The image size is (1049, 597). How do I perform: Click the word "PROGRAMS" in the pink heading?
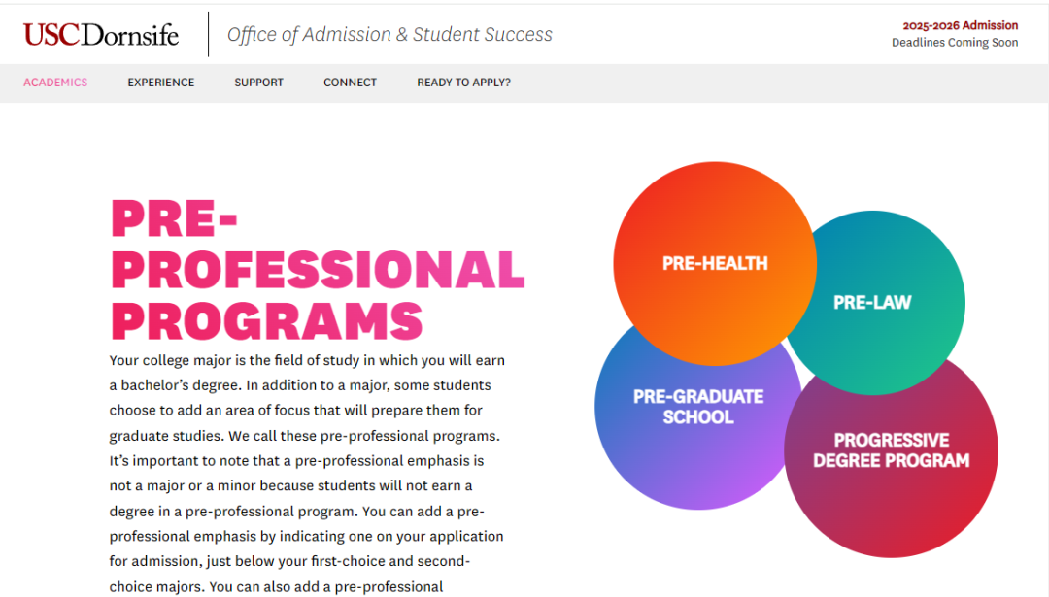tap(267, 321)
